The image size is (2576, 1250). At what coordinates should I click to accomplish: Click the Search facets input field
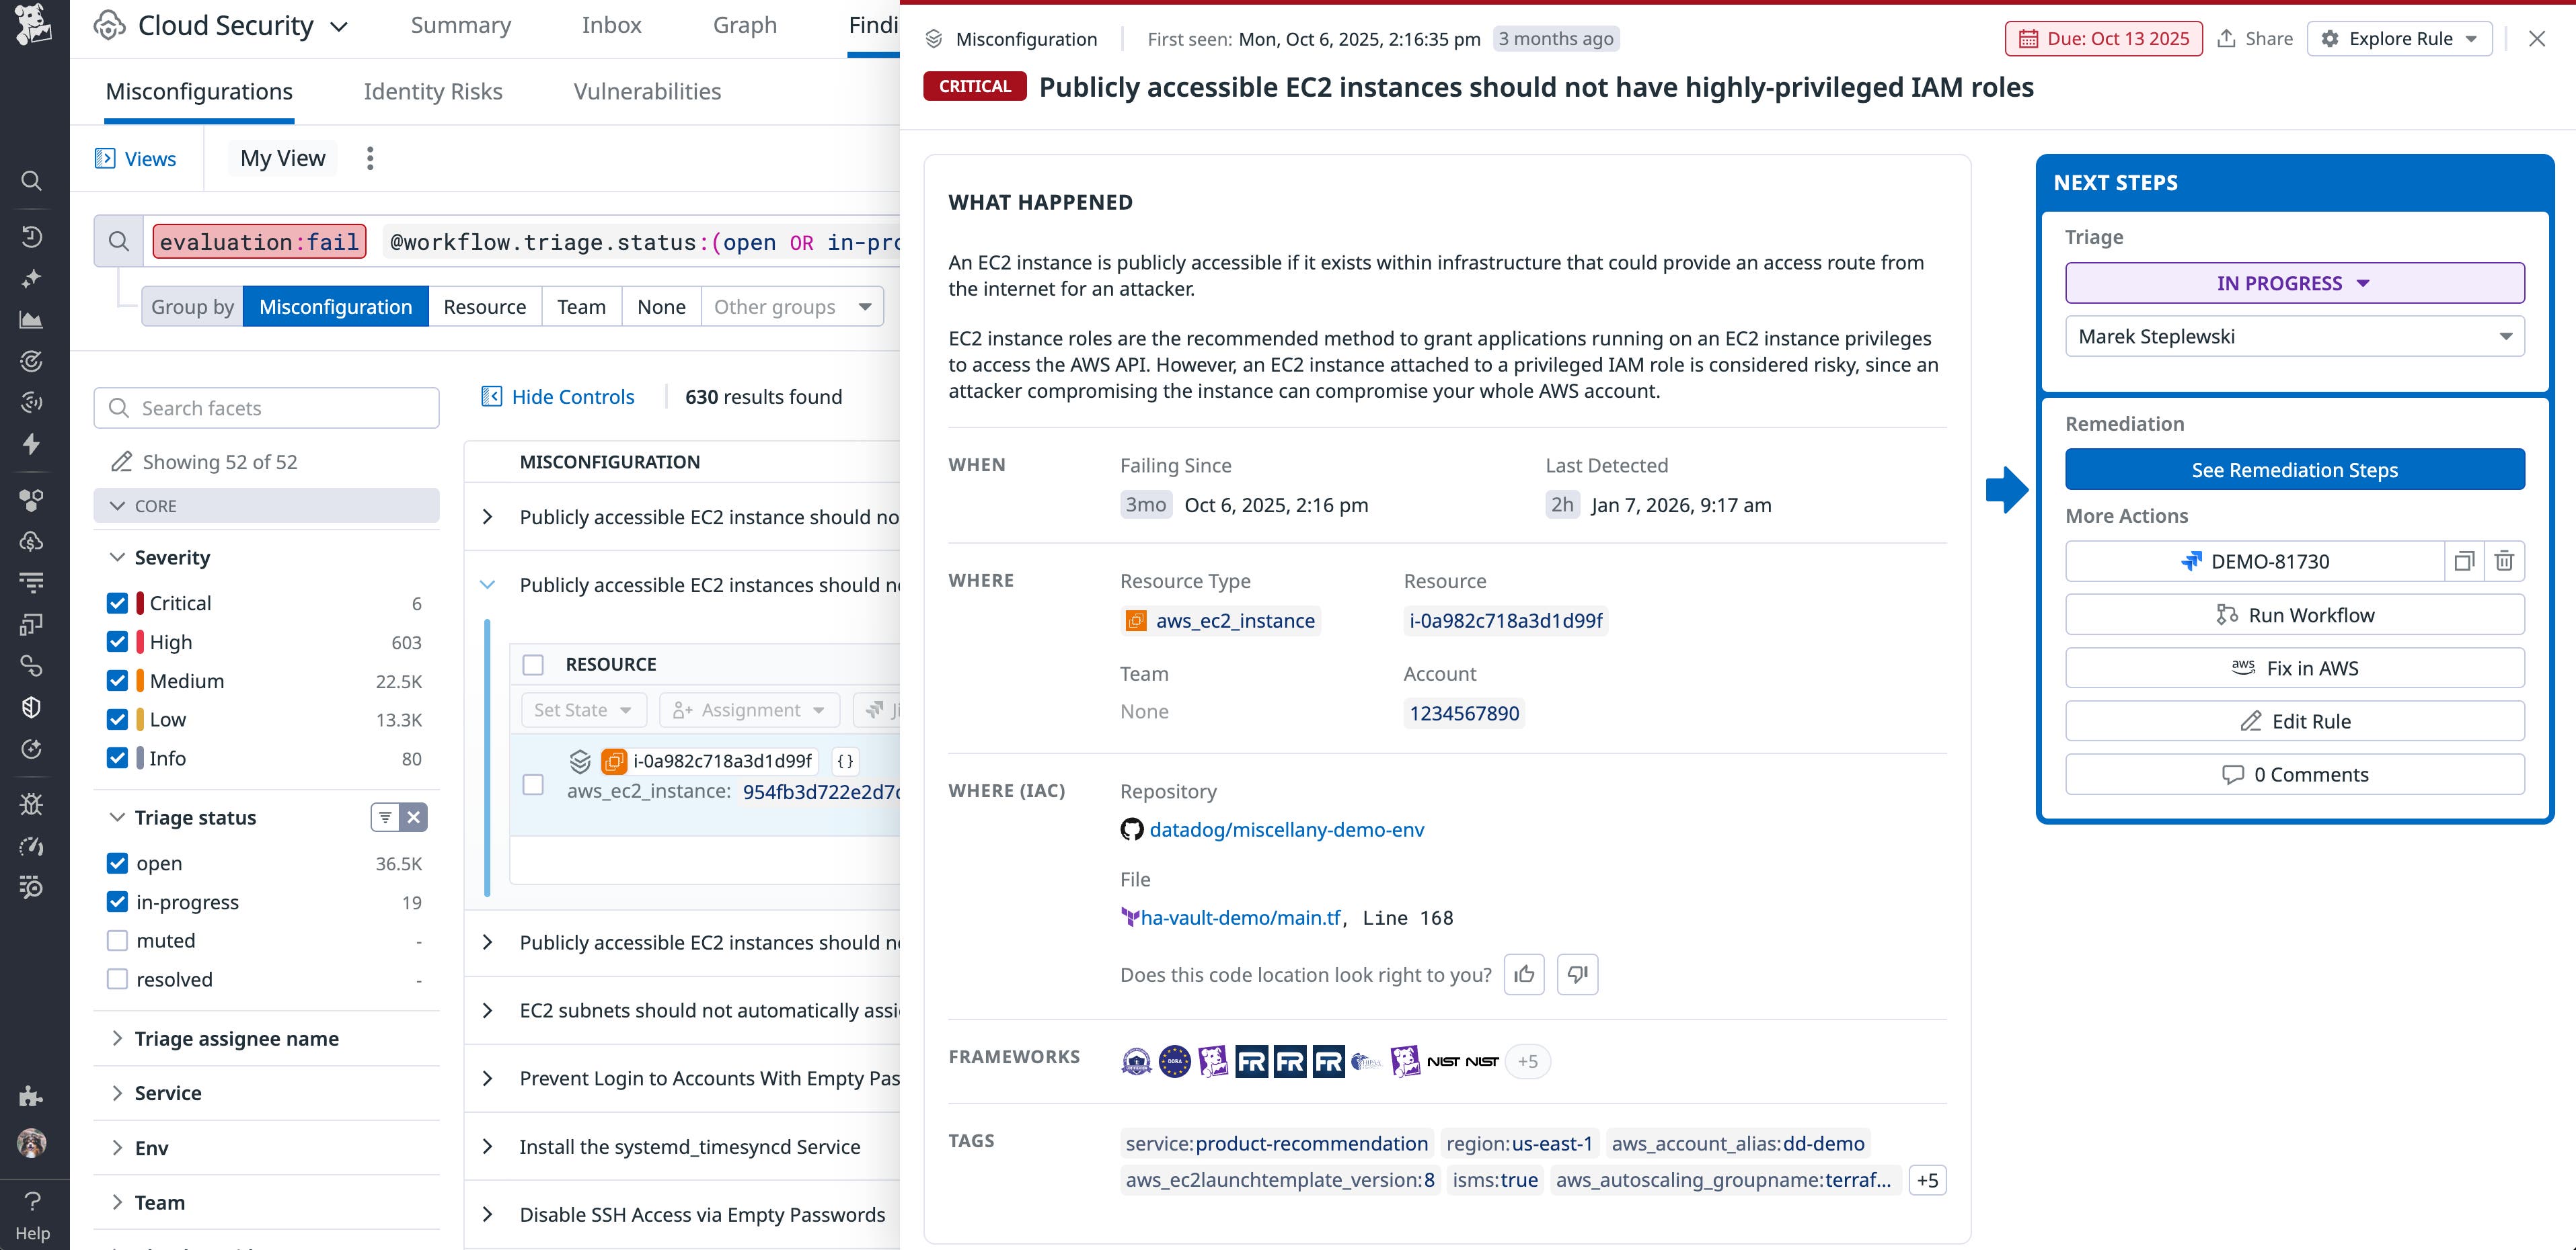[x=266, y=408]
